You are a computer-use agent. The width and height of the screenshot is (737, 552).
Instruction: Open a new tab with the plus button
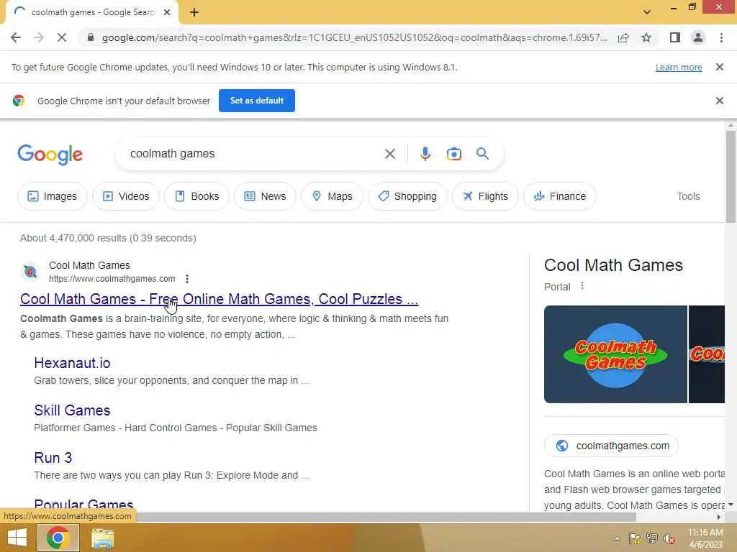[x=194, y=12]
